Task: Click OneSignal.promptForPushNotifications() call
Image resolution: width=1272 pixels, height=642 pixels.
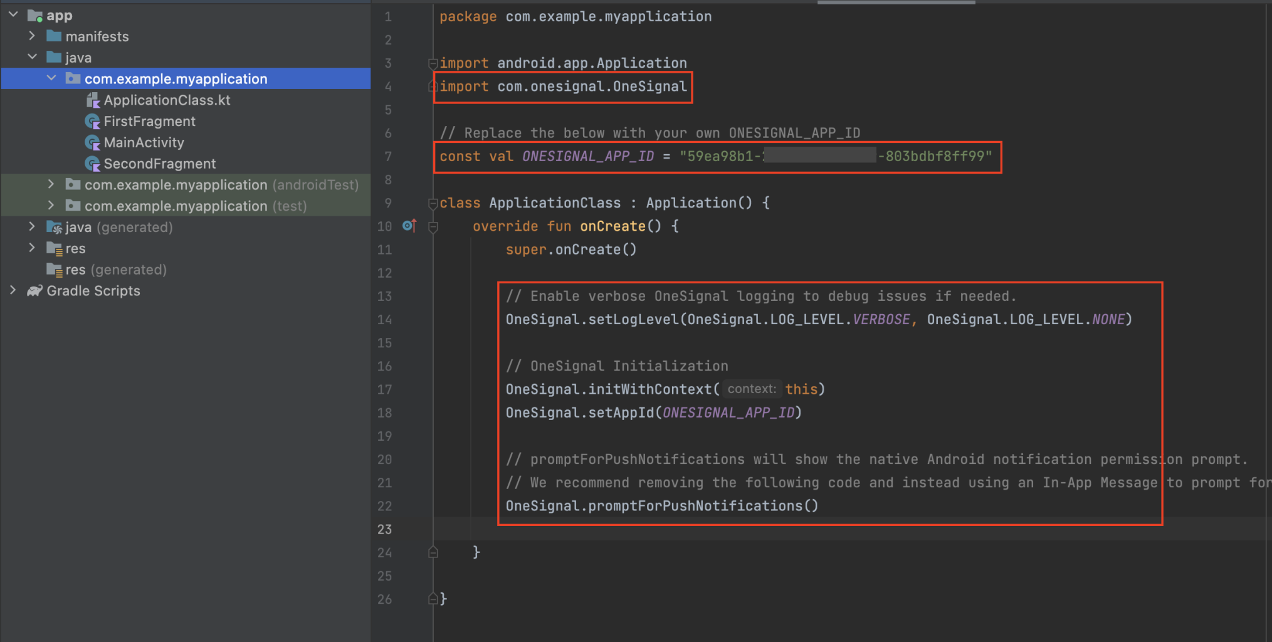Action: [x=662, y=505]
